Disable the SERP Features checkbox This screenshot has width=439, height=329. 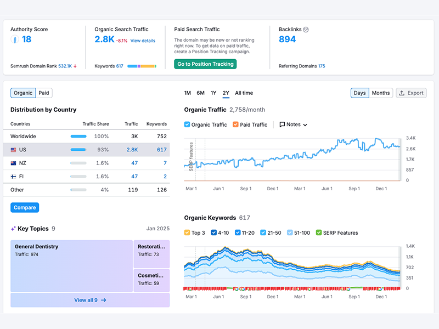coord(319,233)
